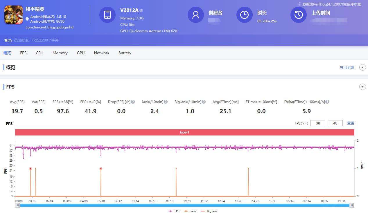Click the Avg(FTime)[ms] value 25.1
368x213 pixels.
coord(225,111)
